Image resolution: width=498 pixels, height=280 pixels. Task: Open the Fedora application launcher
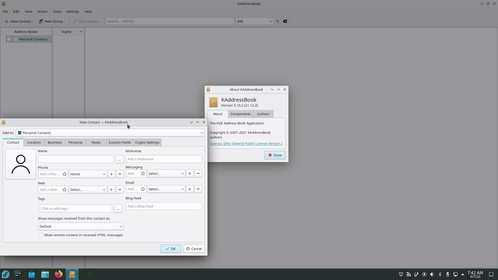pyautogui.click(x=6, y=274)
